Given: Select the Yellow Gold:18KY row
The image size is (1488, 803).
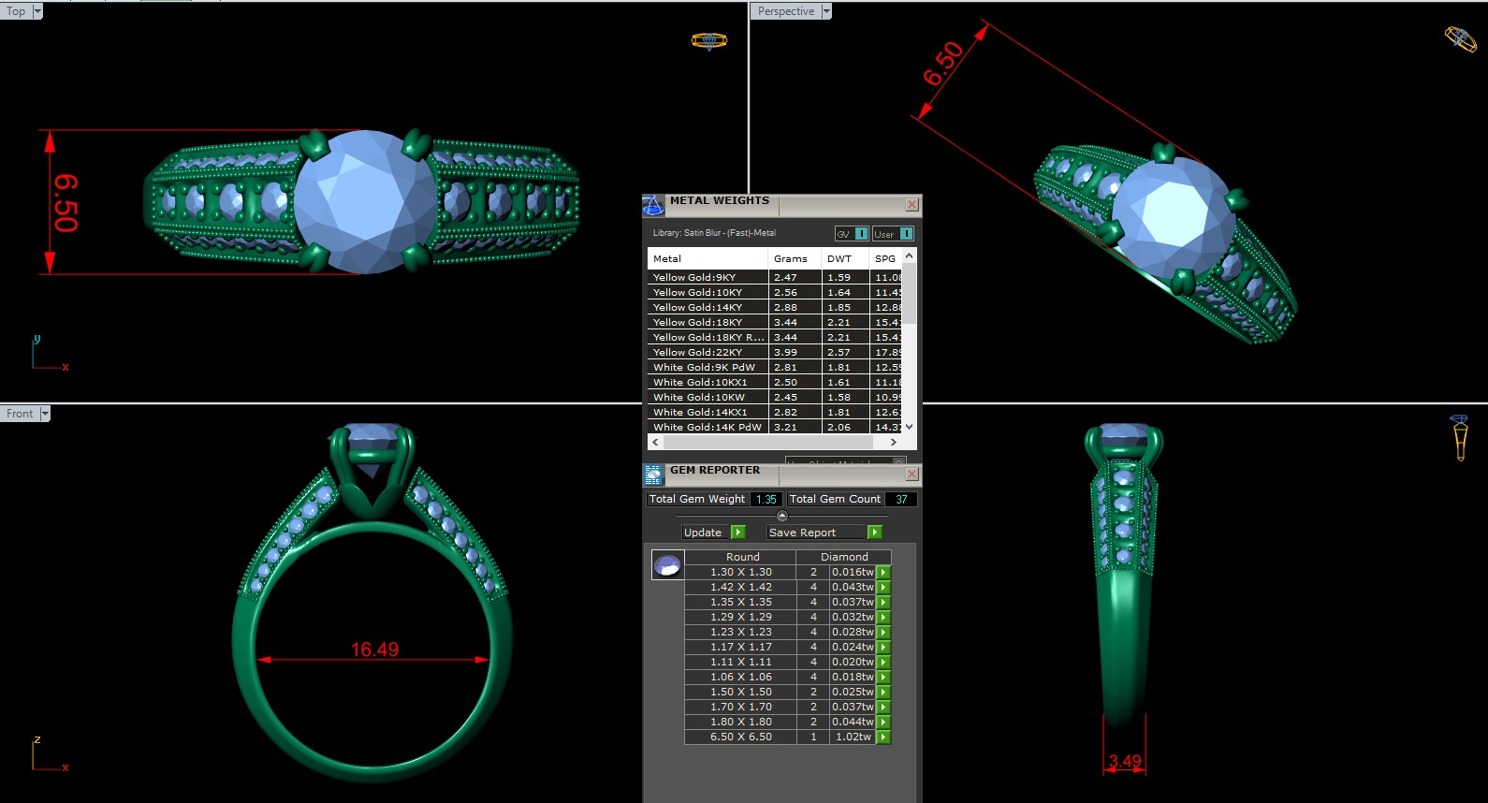Looking at the screenshot, I should click(775, 322).
